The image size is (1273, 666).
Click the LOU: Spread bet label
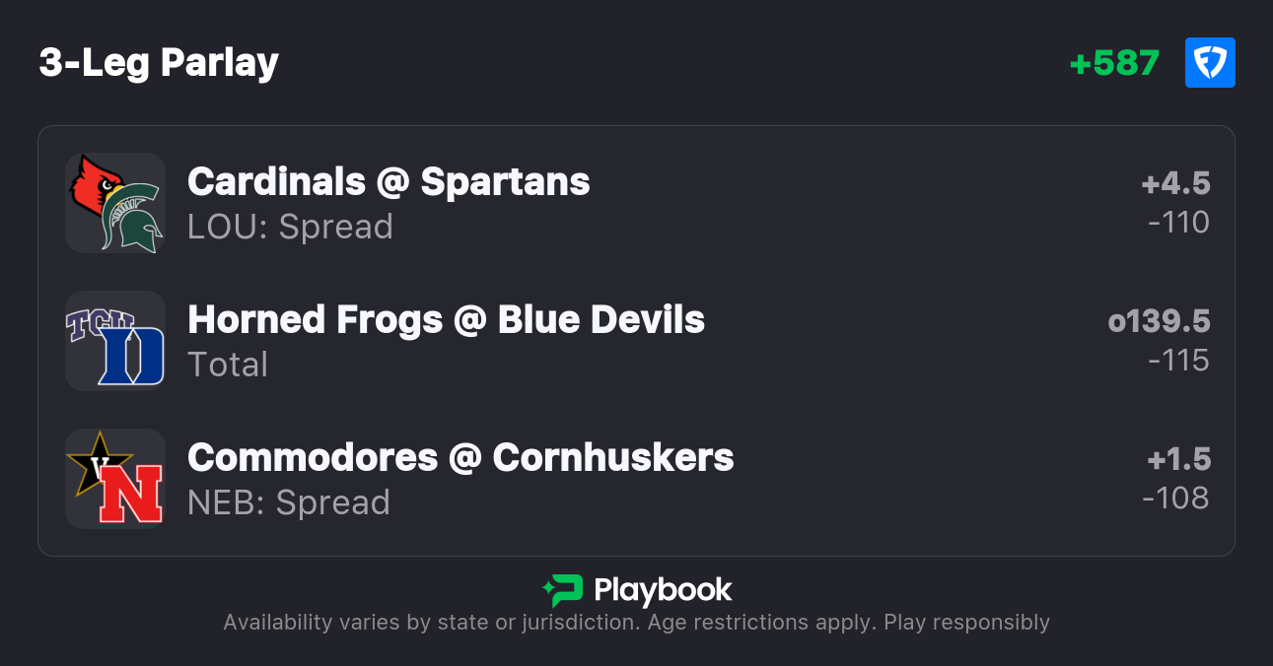[290, 227]
